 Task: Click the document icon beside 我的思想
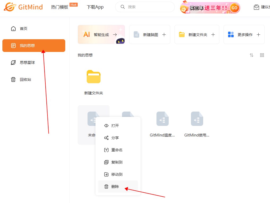coord(13,46)
